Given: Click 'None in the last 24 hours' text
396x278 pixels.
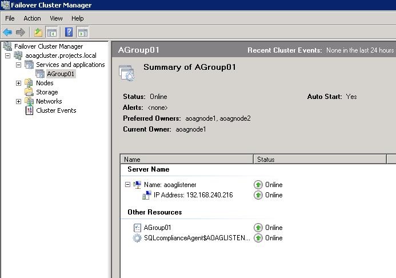Looking at the screenshot, I should click(360, 50).
